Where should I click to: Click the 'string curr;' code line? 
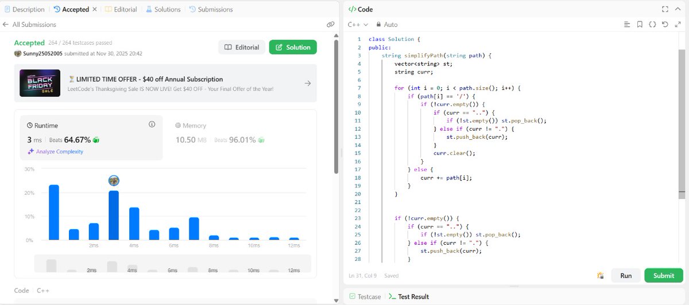click(x=414, y=72)
